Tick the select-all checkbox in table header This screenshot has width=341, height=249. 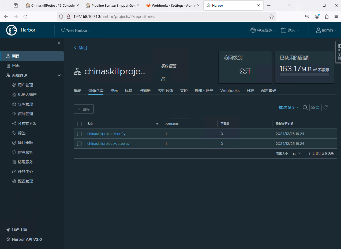tap(79, 124)
